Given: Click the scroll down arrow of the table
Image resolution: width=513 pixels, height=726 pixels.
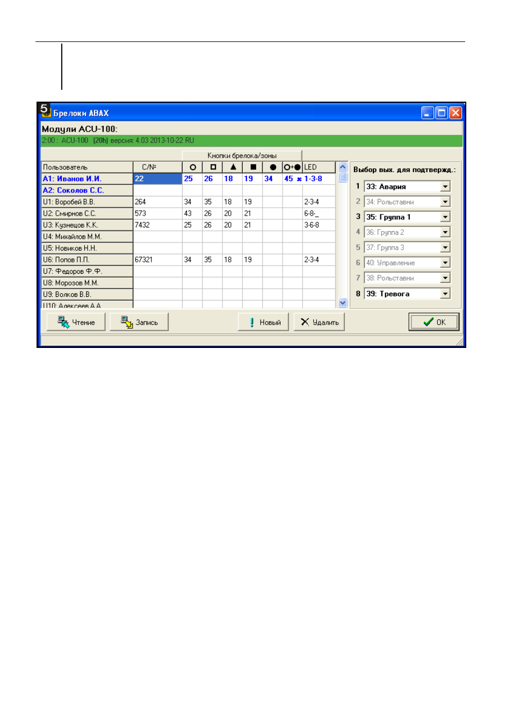Looking at the screenshot, I should (343, 303).
